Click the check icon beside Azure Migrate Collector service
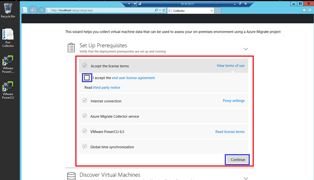Image resolution: width=314 pixels, height=180 pixels. coord(85,116)
